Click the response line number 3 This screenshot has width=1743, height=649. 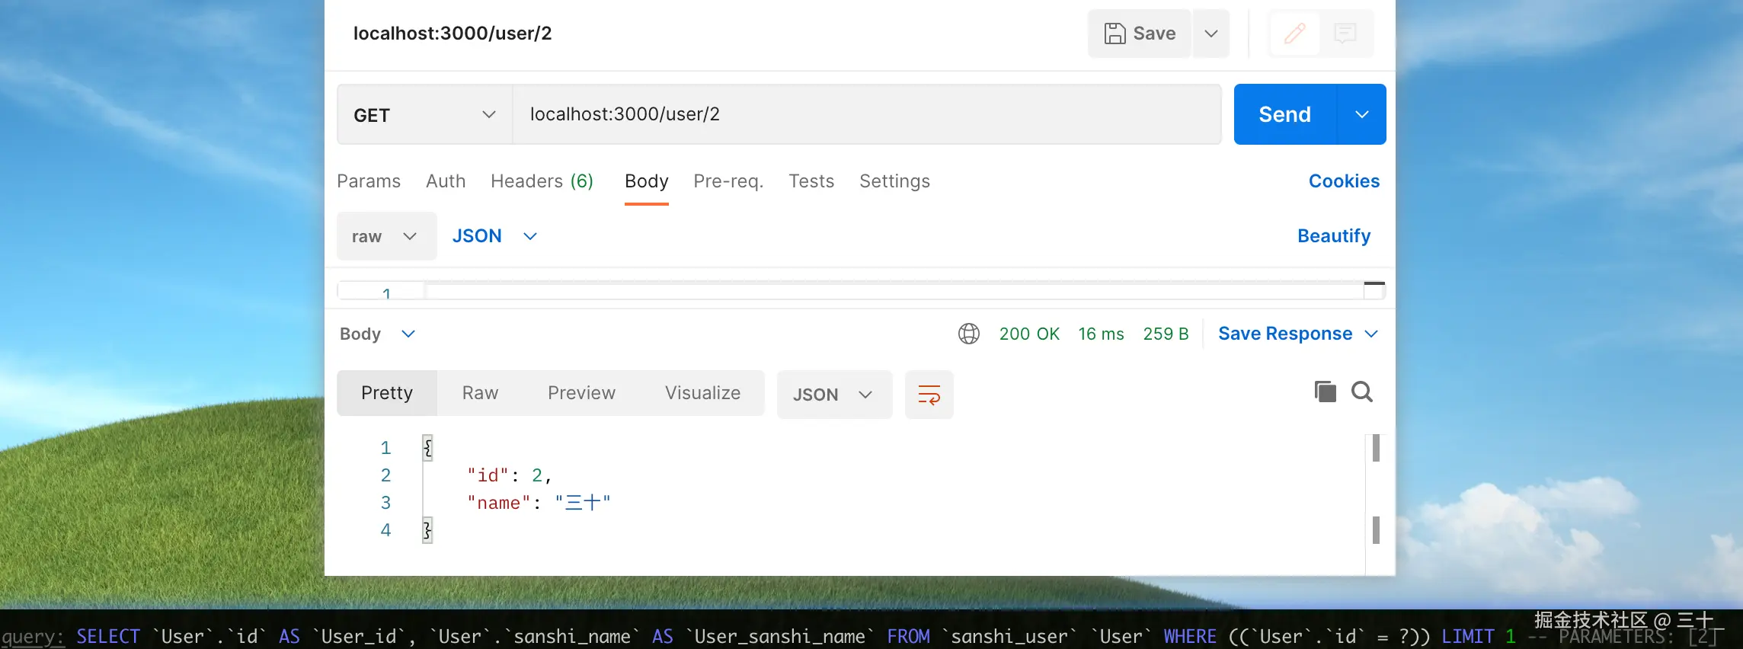385,503
